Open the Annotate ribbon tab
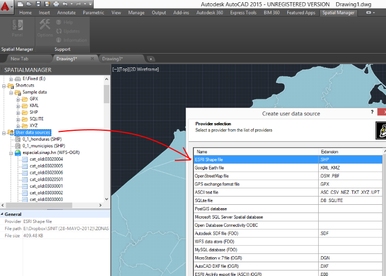Viewport: 386px width, 276px height. tap(67, 13)
